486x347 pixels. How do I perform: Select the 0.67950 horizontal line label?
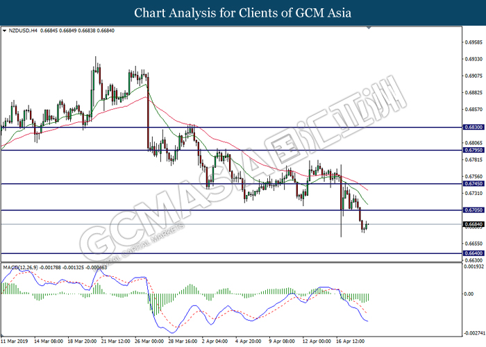point(474,150)
